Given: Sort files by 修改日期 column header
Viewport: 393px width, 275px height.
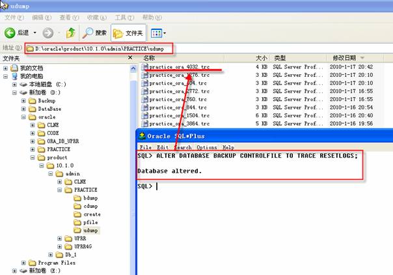Looking at the screenshot, I should pos(355,58).
